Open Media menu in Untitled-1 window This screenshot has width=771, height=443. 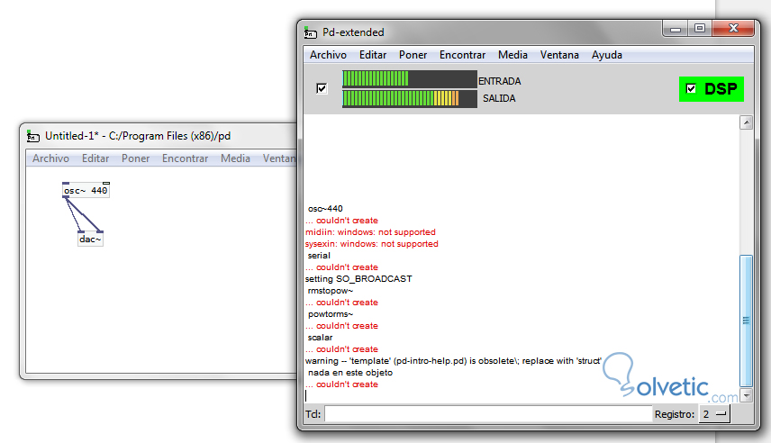[x=235, y=158]
